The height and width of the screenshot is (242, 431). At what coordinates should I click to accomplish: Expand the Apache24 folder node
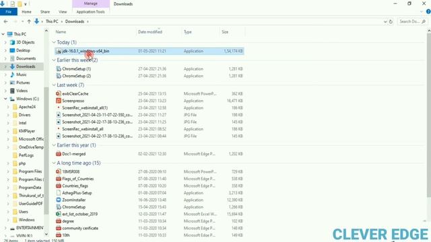click(8, 107)
